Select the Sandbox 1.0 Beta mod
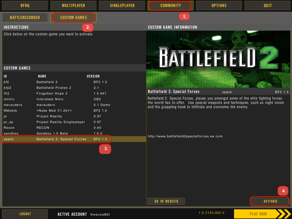Screen dimensions: 292x219 (x=74, y=133)
